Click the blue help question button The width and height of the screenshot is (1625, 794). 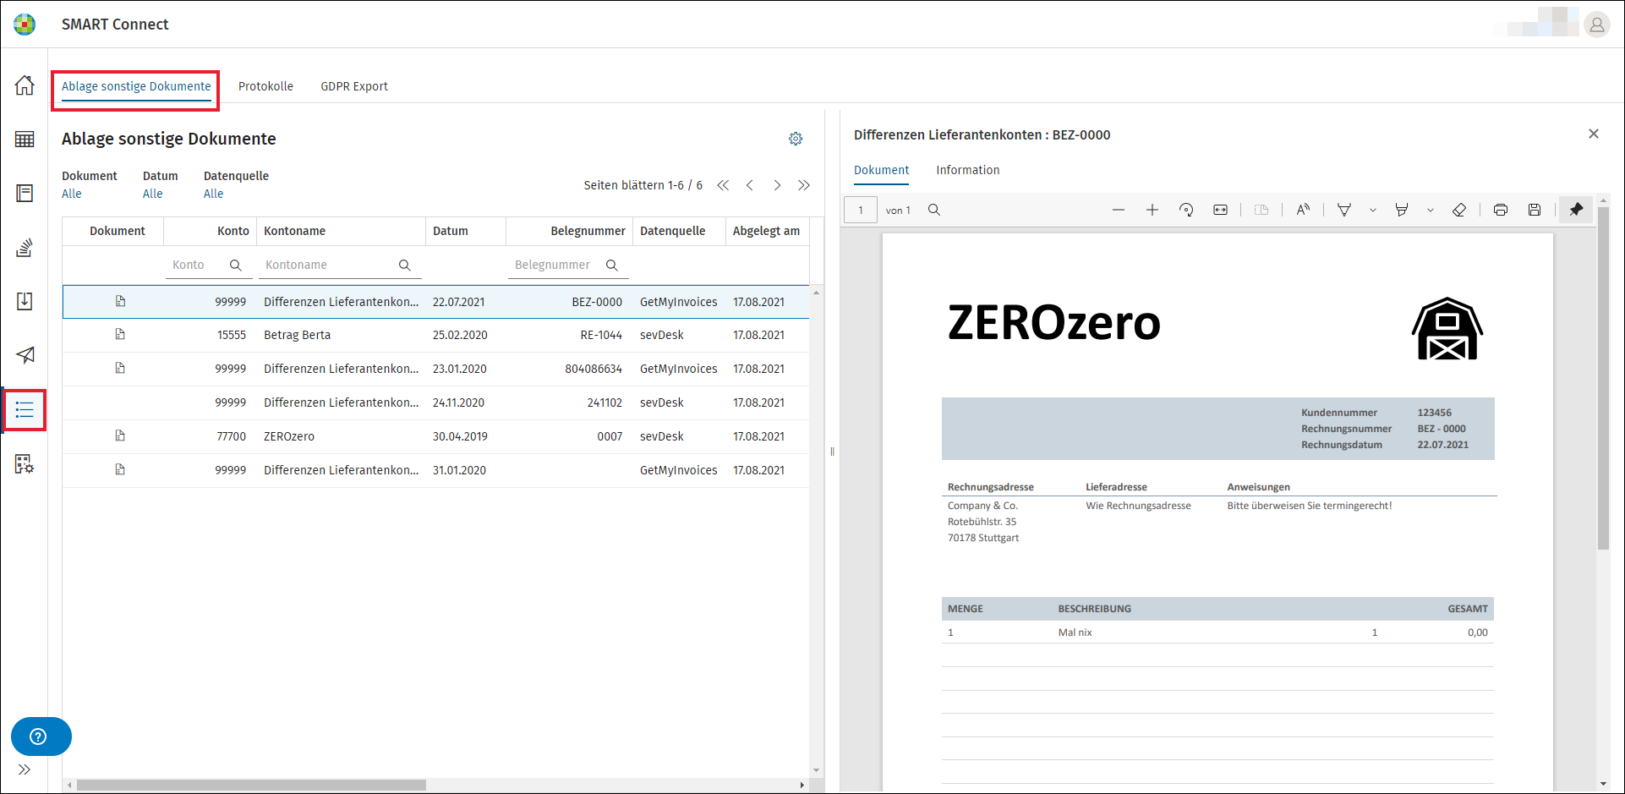(x=41, y=737)
